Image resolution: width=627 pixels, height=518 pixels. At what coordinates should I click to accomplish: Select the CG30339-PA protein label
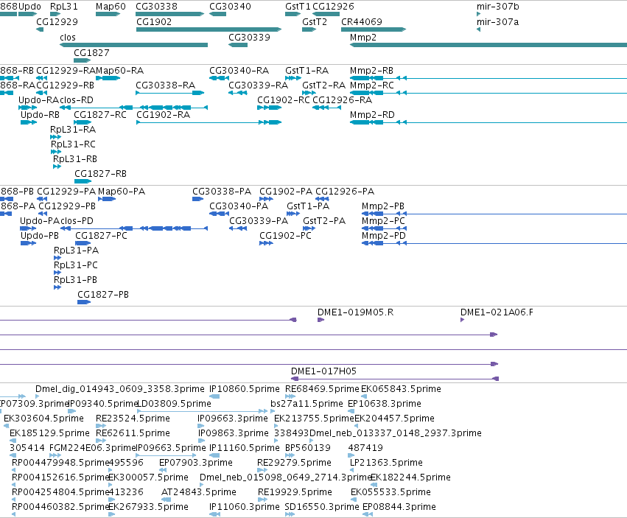tap(259, 221)
